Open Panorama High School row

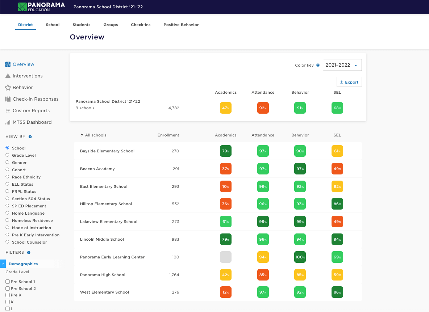218,275
